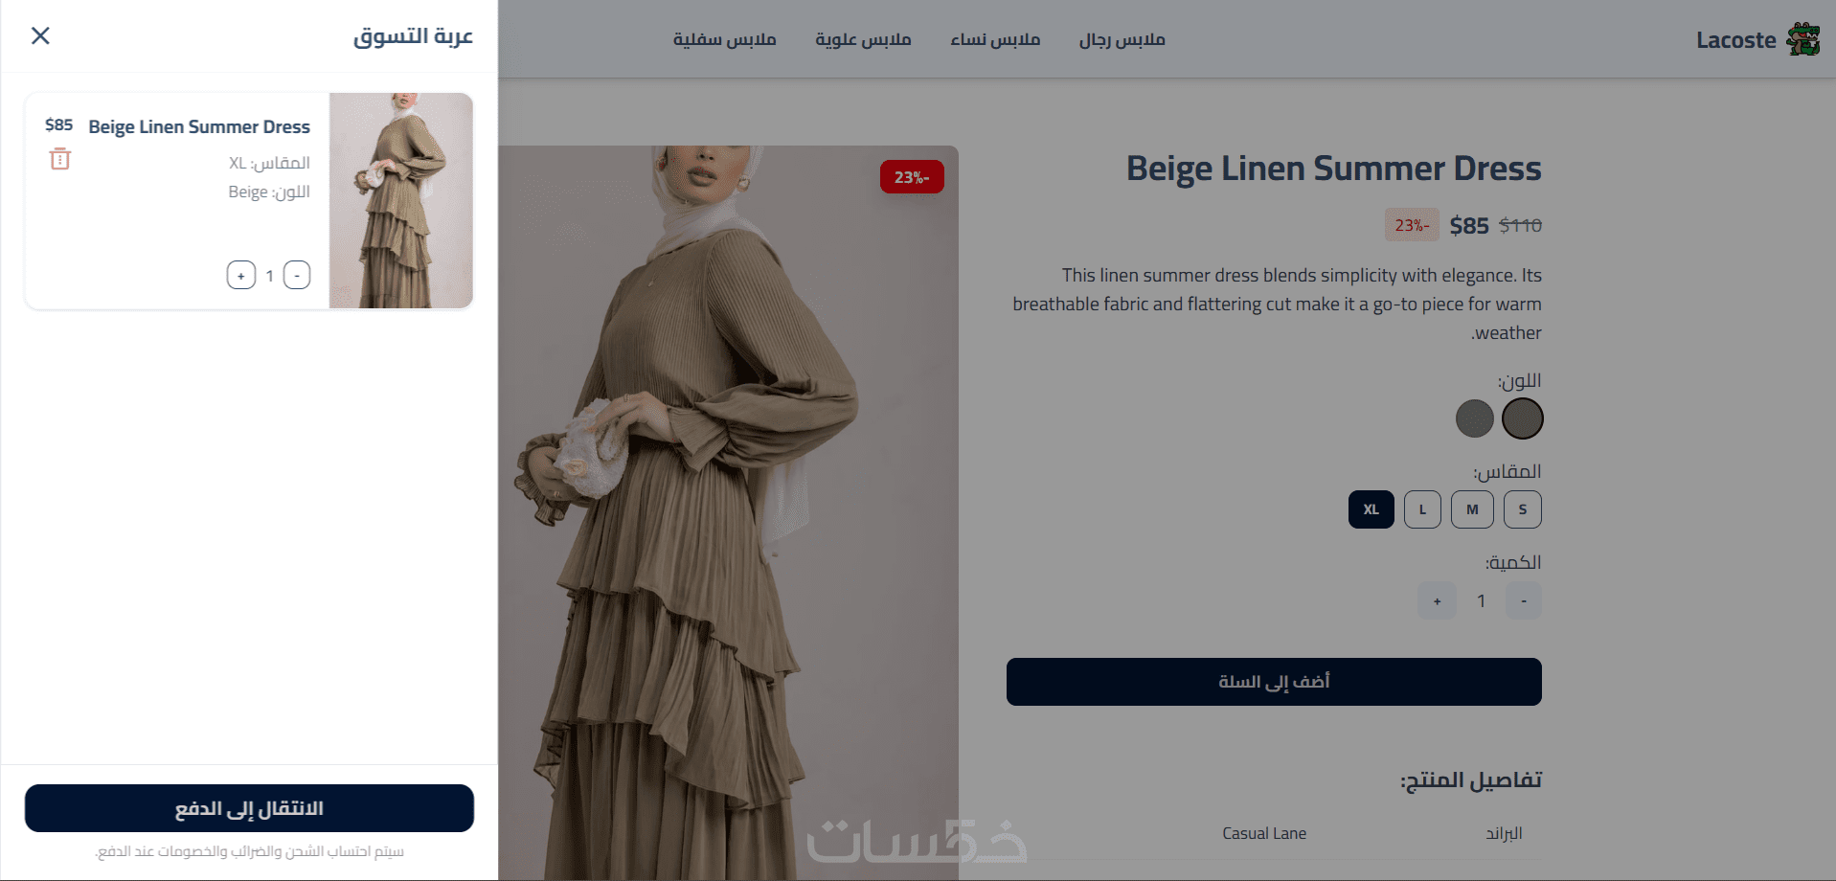Viewport: 1836px width, 881px height.
Task: Increase product quantity on the page
Action: [1437, 601]
